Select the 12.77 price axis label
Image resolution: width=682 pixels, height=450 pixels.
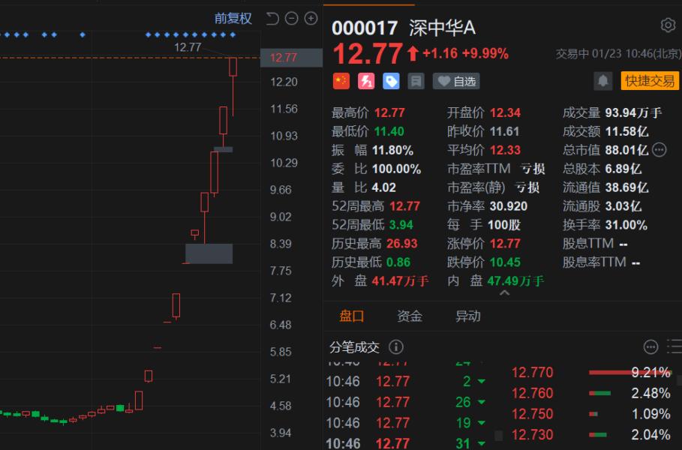291,58
